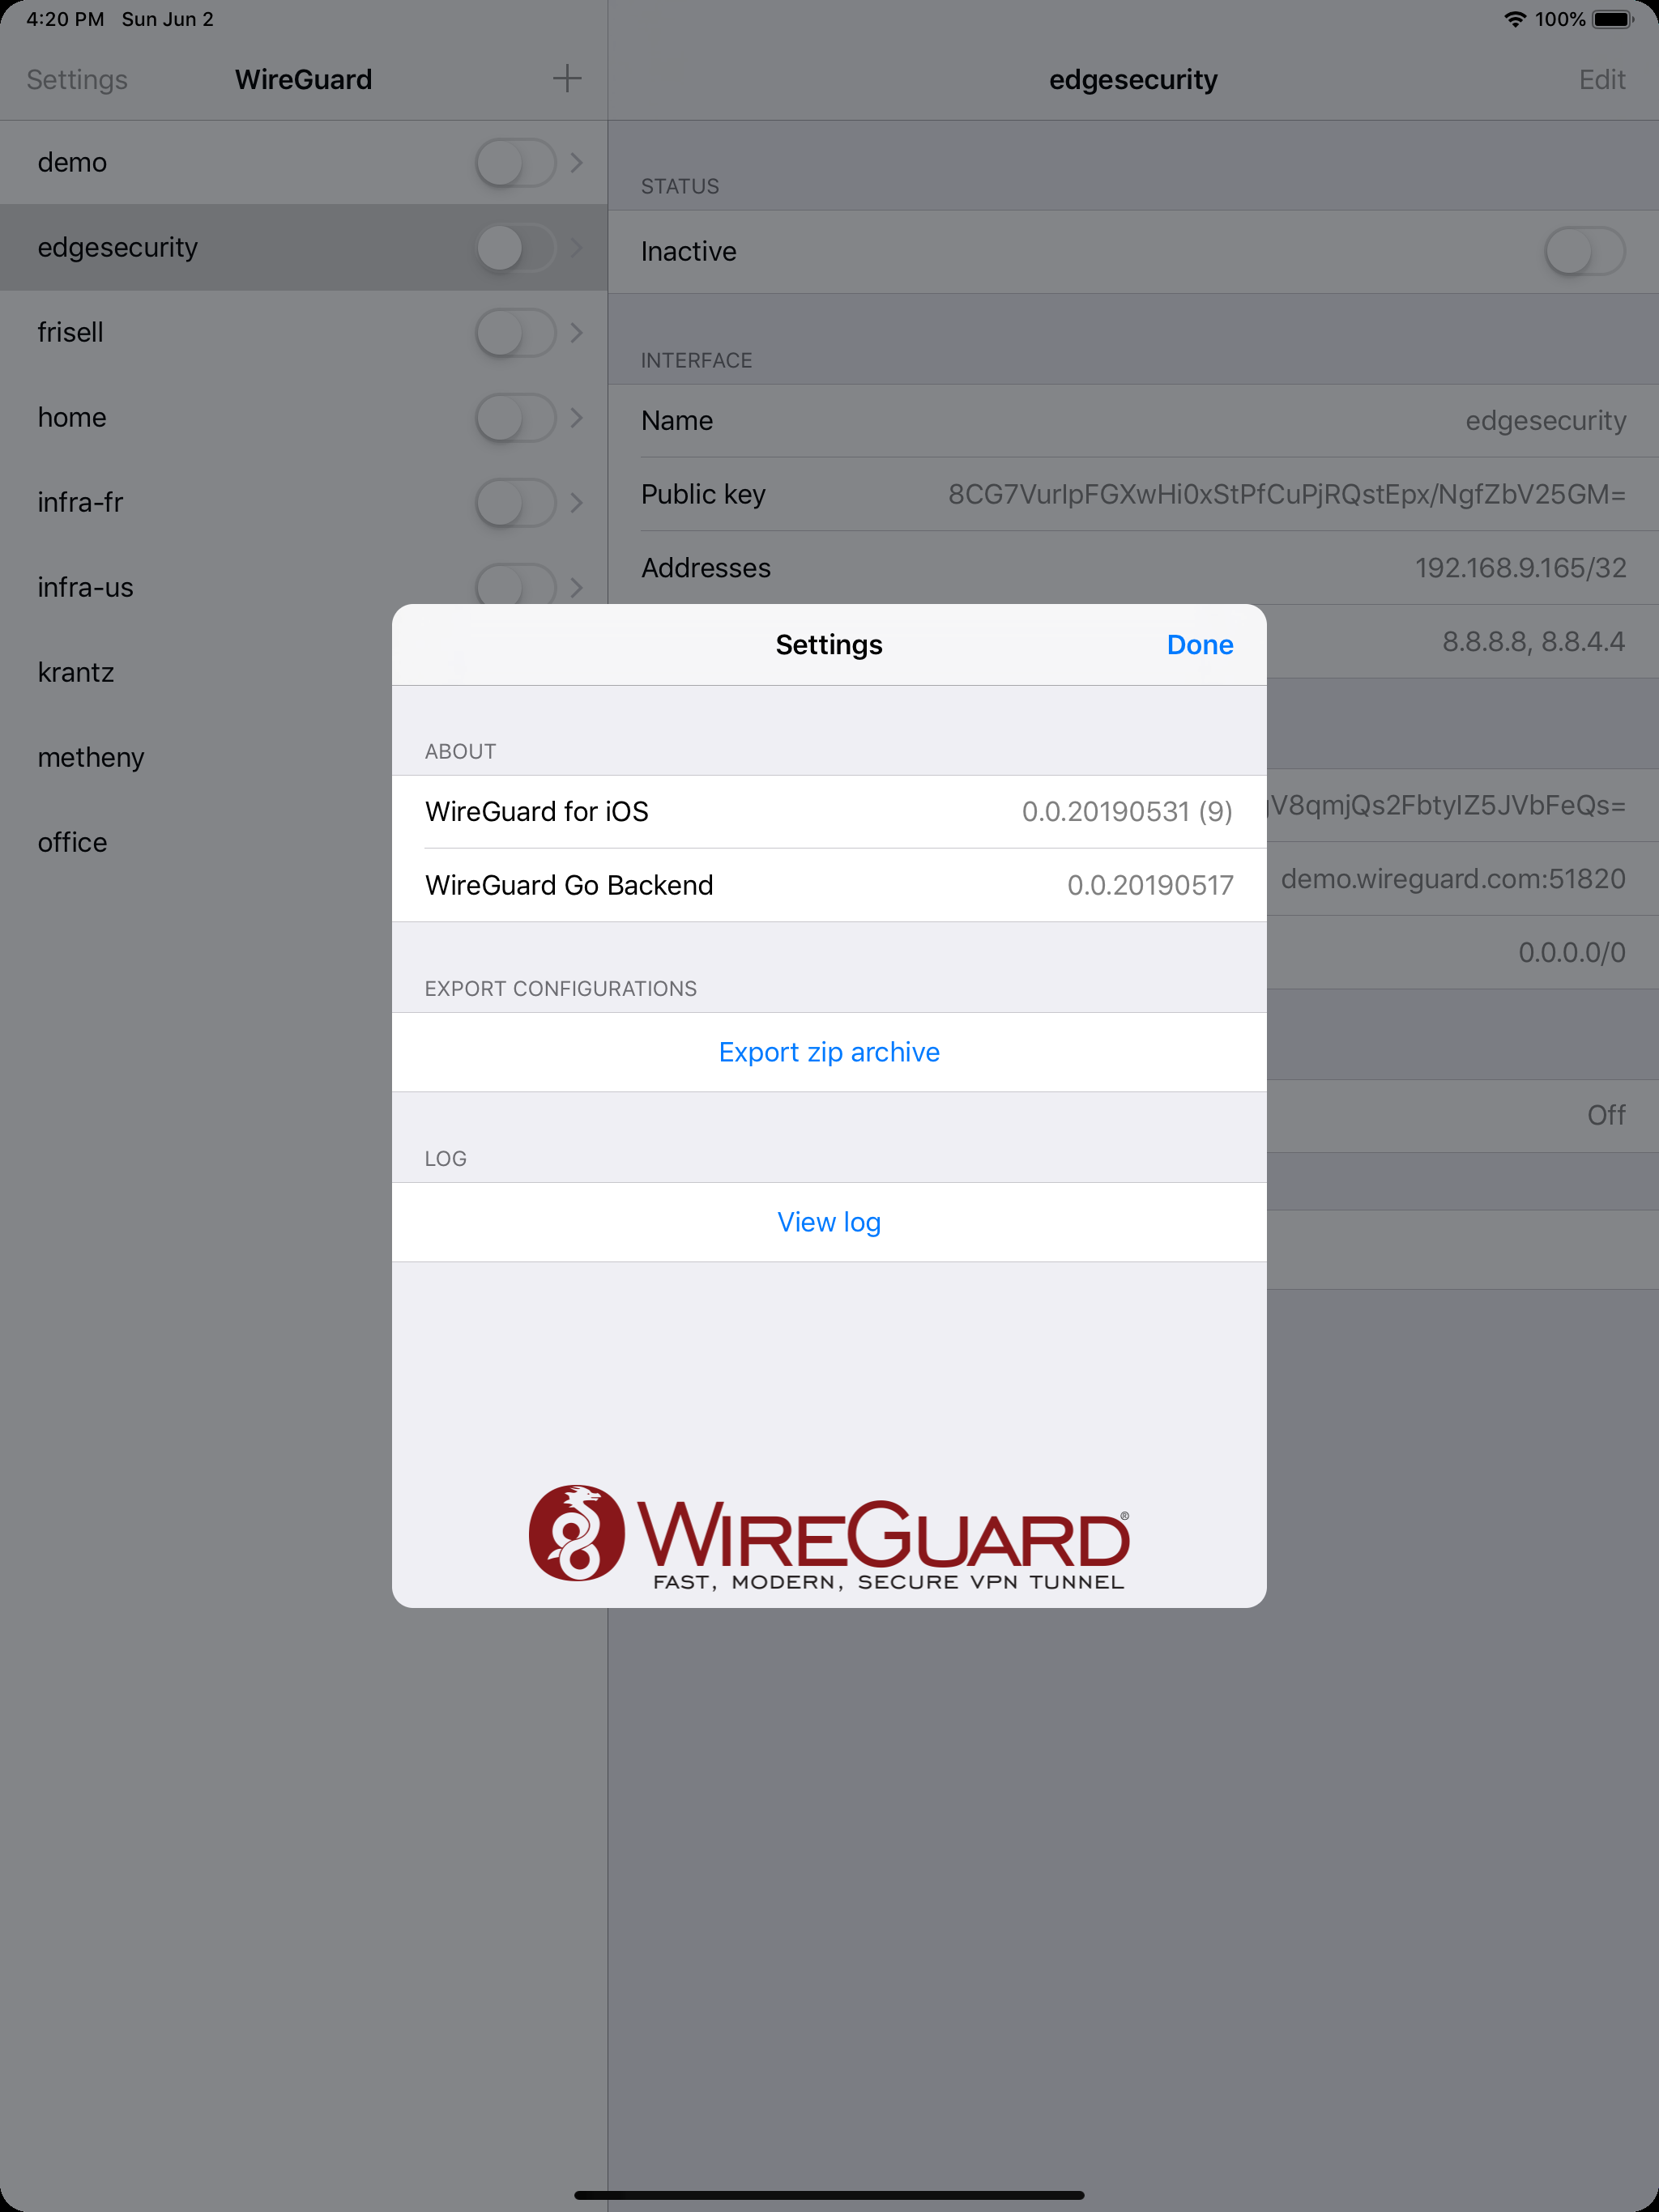Click the Wi-Fi status icon
This screenshot has height=2212, width=1659.
[1515, 19]
